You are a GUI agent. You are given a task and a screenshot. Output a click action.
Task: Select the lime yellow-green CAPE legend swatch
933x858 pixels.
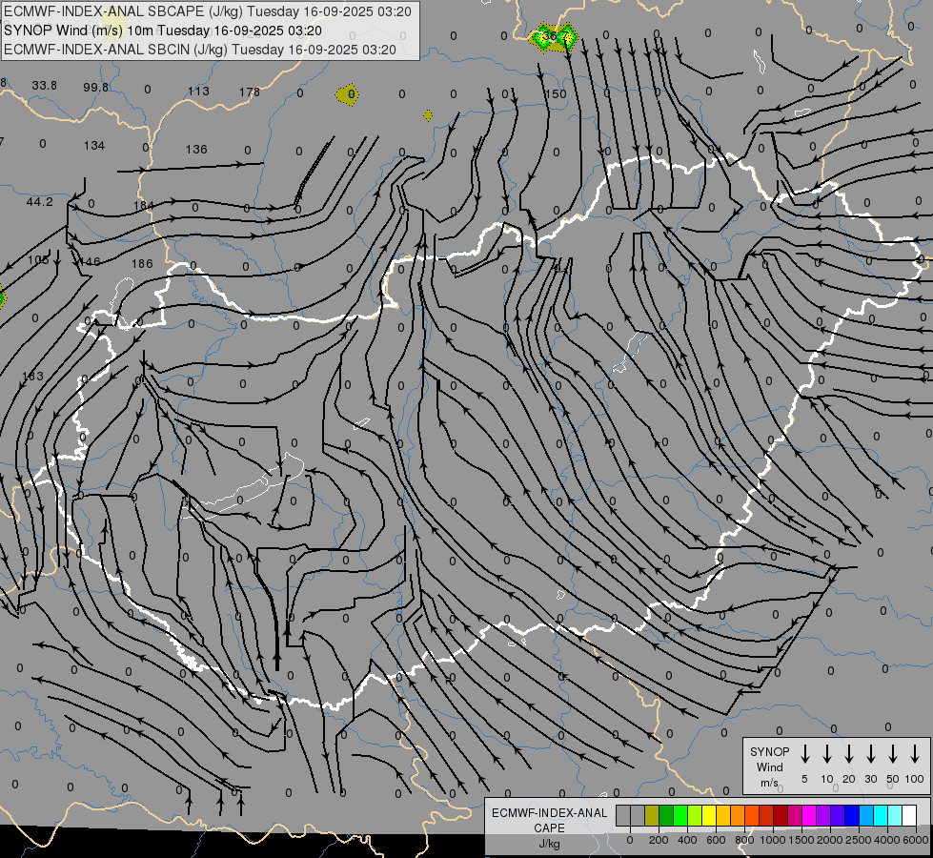[x=695, y=816]
